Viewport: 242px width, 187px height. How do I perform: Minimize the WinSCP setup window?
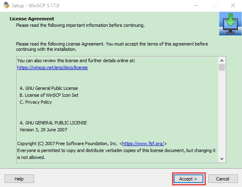(x=196, y=5)
